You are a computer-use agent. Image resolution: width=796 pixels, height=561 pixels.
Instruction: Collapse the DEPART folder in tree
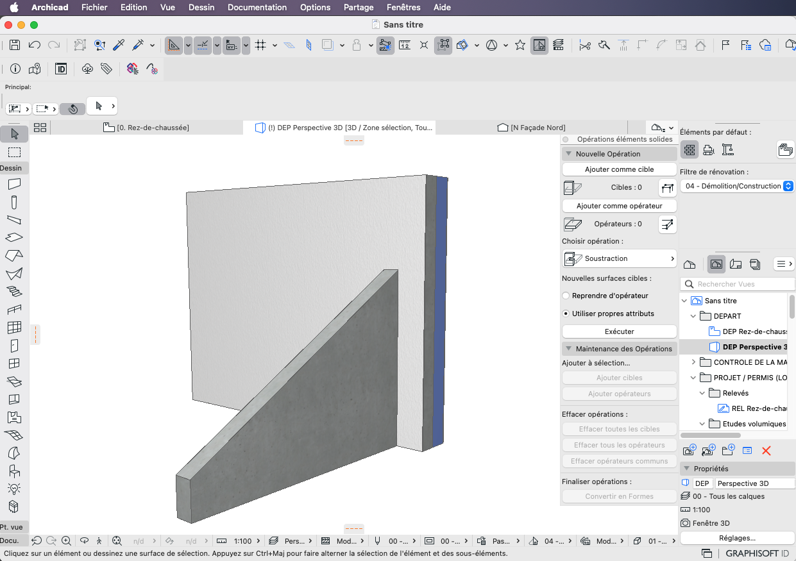(x=693, y=316)
